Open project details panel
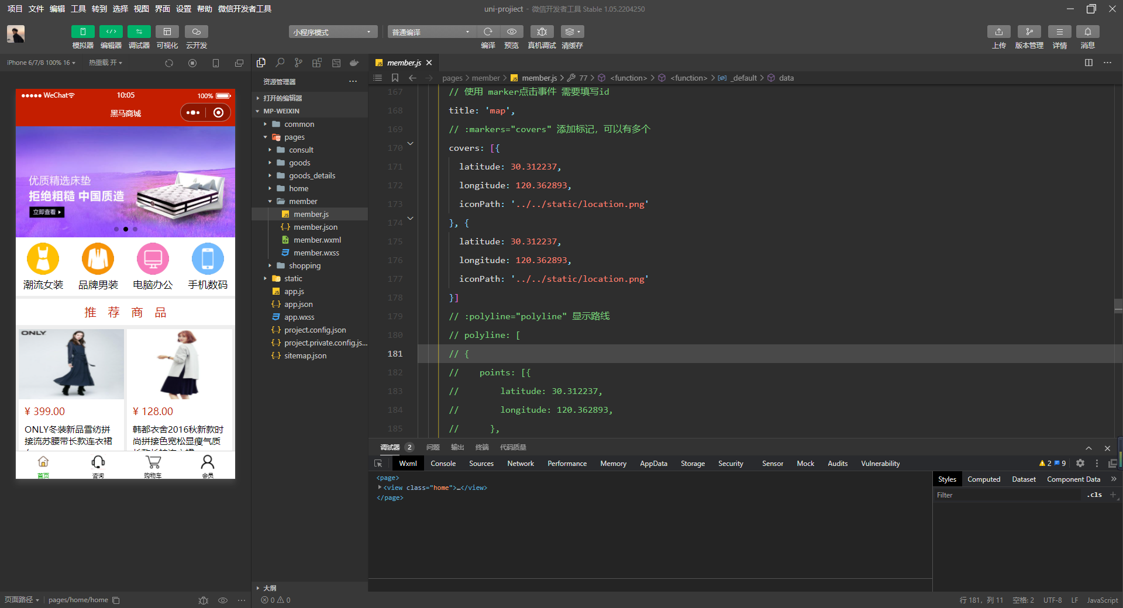The image size is (1123, 608). coord(1060,32)
